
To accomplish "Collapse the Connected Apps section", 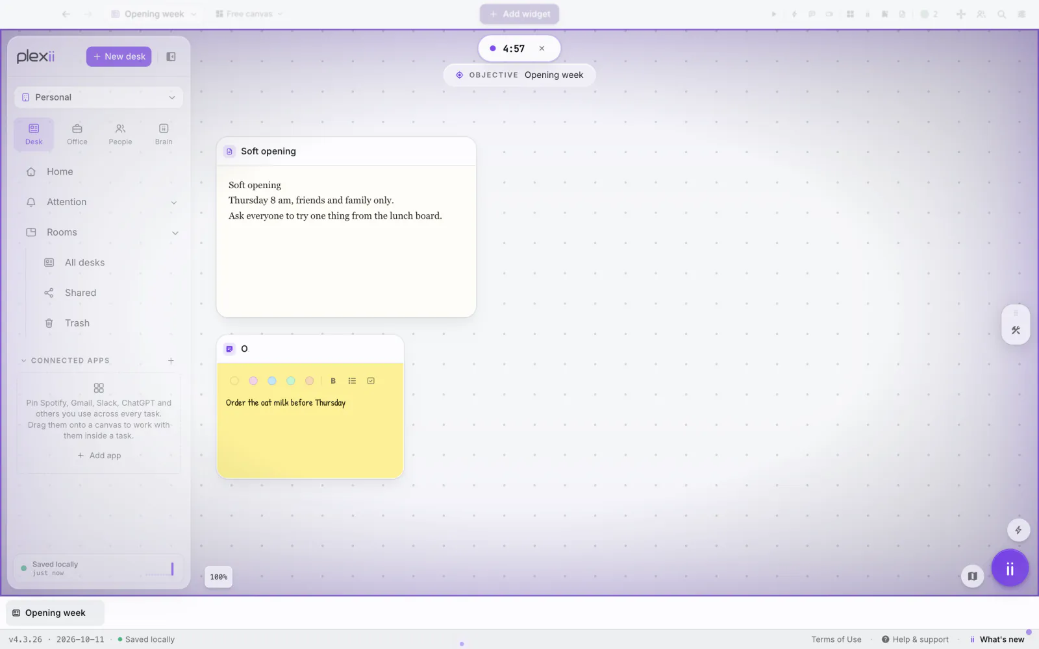I will pyautogui.click(x=24, y=361).
